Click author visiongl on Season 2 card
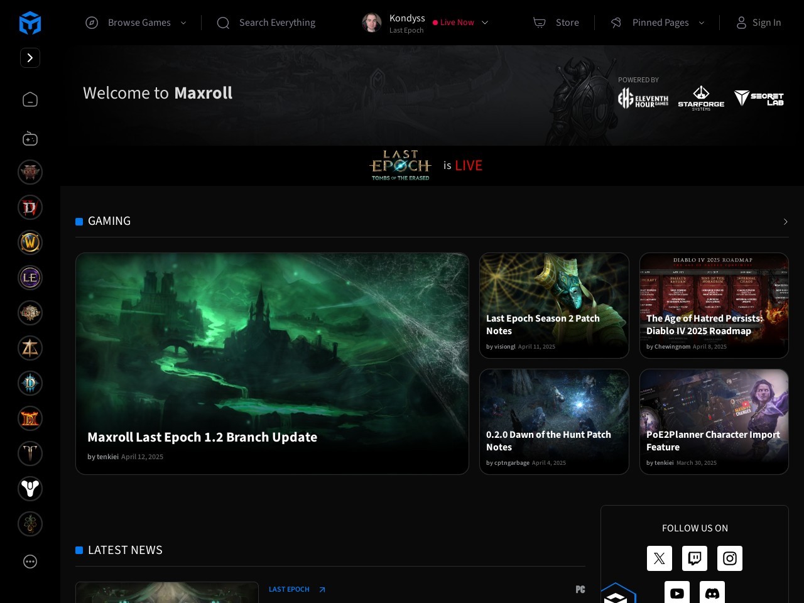The width and height of the screenshot is (804, 603). 504,347
